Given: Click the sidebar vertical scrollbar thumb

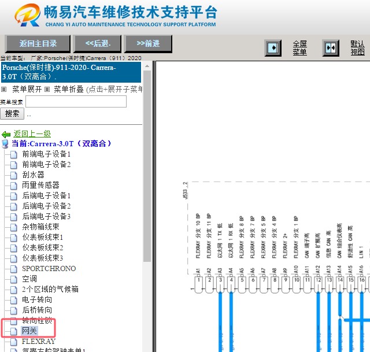Looking at the screenshot, I should [x=147, y=166].
